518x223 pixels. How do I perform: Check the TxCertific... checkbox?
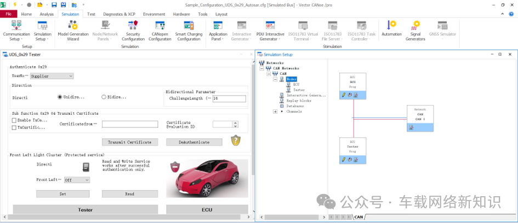point(14,128)
